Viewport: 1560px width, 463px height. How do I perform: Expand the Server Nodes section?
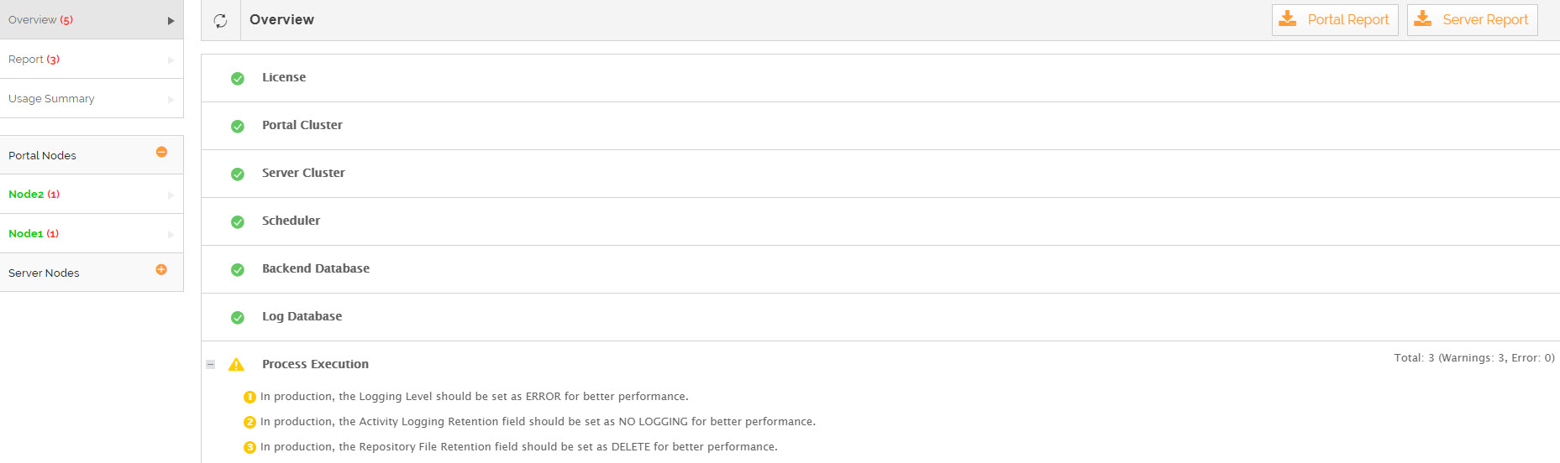pos(161,269)
